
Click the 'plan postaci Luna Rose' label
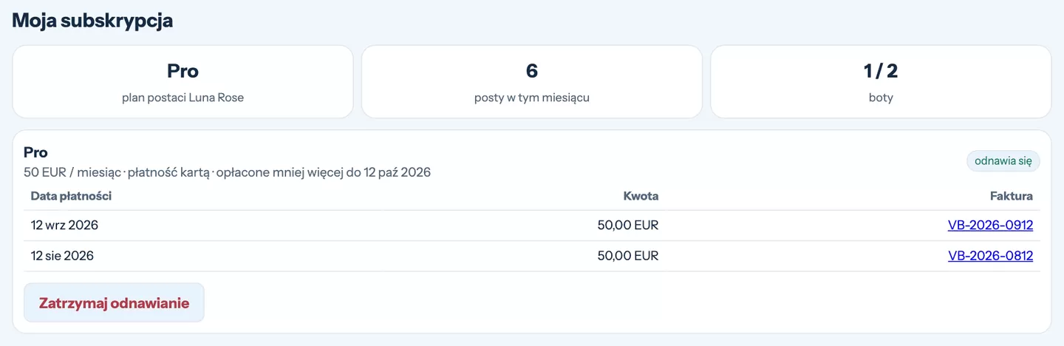(183, 98)
